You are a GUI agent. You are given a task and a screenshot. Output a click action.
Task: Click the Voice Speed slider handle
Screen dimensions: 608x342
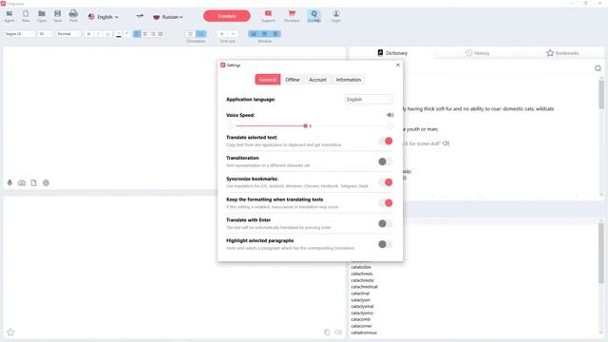[x=306, y=125]
